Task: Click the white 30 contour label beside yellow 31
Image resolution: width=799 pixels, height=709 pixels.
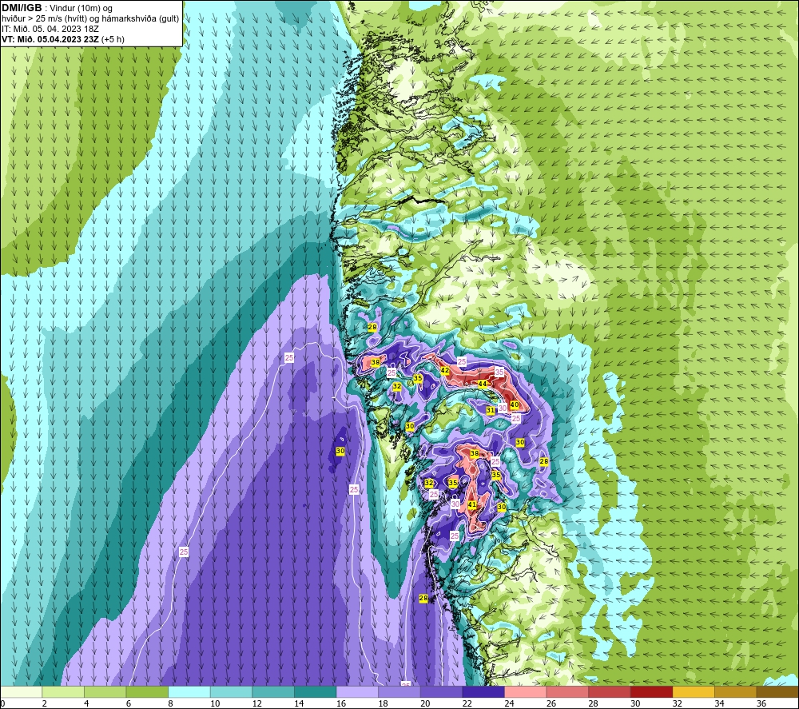Action: pos(503,408)
